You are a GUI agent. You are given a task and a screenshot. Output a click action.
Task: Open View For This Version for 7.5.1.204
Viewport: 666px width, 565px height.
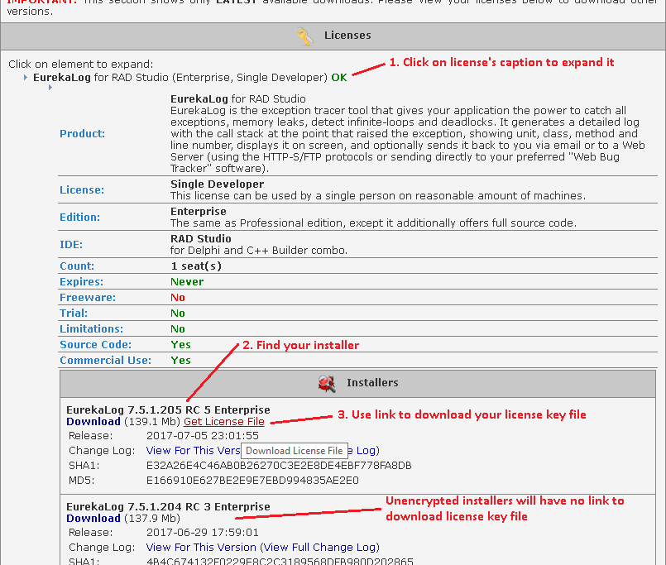[x=201, y=547]
